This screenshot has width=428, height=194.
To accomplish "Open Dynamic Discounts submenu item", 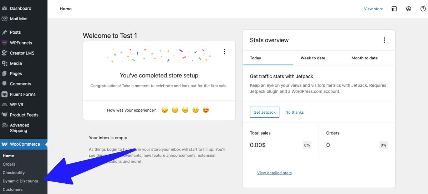I will coord(20,181).
